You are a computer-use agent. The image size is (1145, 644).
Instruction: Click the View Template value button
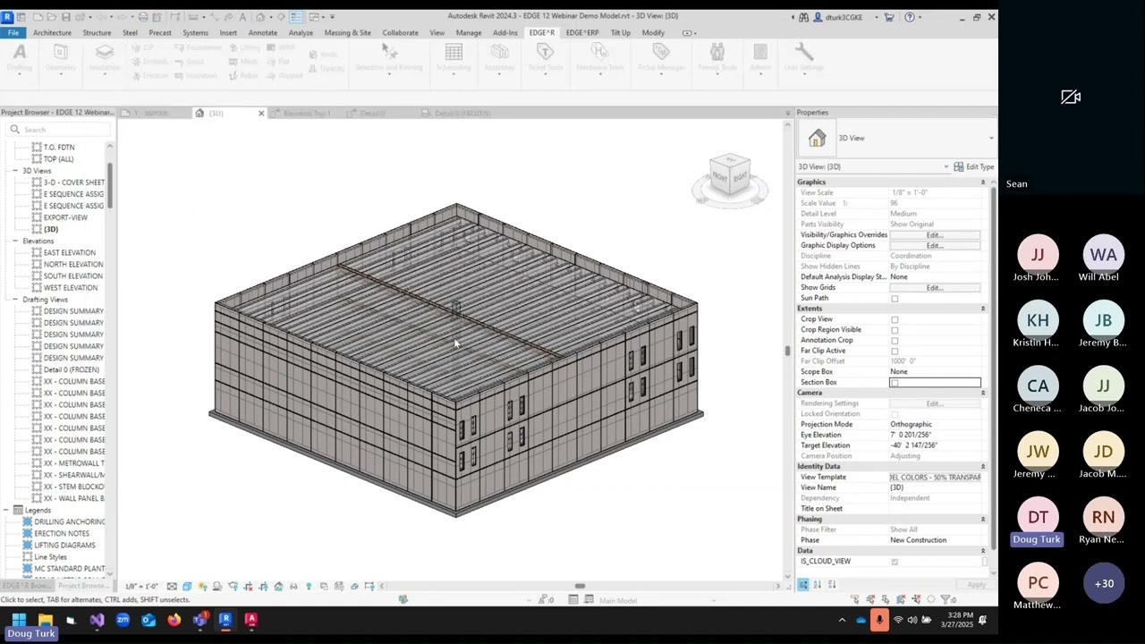point(935,478)
